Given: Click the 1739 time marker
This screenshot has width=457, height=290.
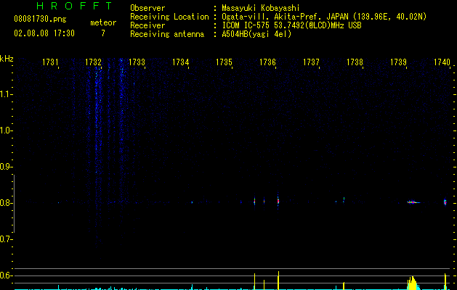Looking at the screenshot, I should pyautogui.click(x=398, y=62).
